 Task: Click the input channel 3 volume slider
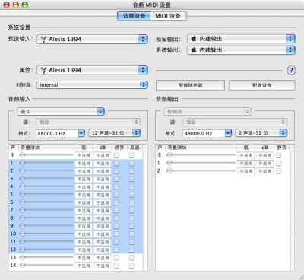click(46, 179)
